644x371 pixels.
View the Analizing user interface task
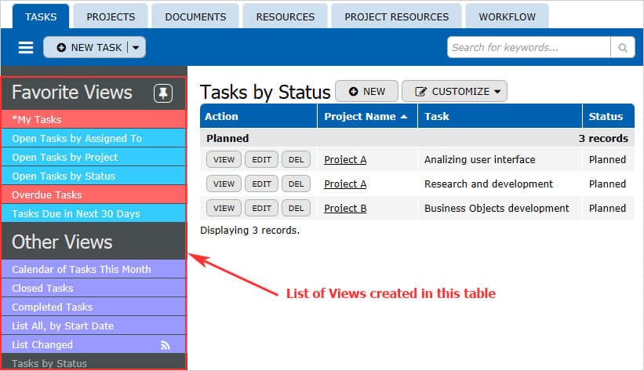224,159
